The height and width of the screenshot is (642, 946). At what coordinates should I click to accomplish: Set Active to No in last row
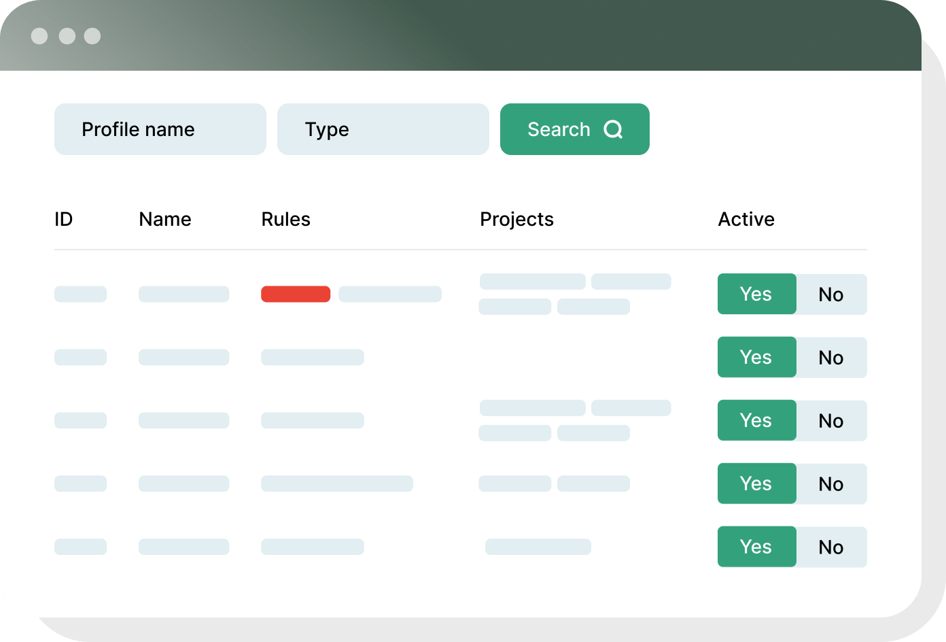(831, 547)
